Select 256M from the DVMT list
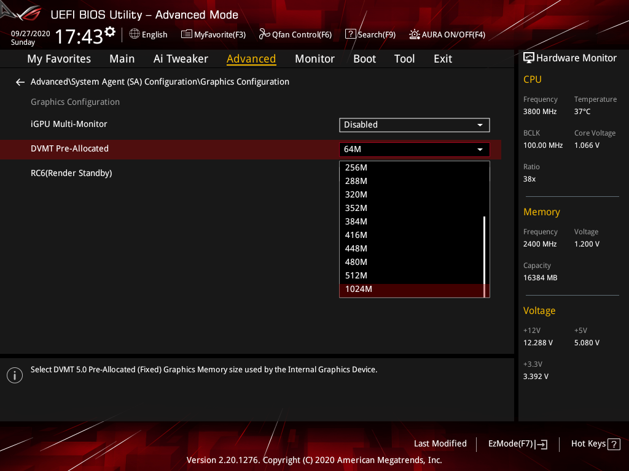The height and width of the screenshot is (471, 629). tap(412, 167)
